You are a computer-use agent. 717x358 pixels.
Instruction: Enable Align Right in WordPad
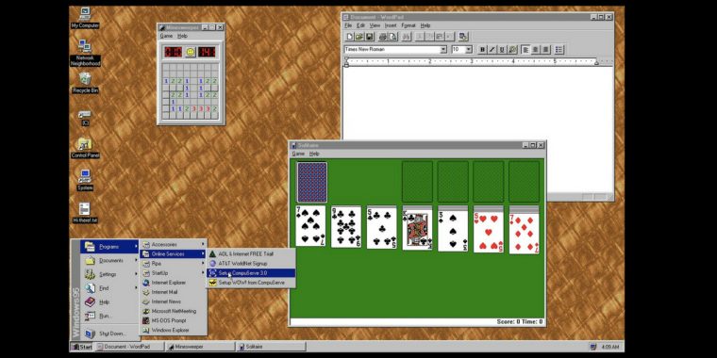pos(545,49)
